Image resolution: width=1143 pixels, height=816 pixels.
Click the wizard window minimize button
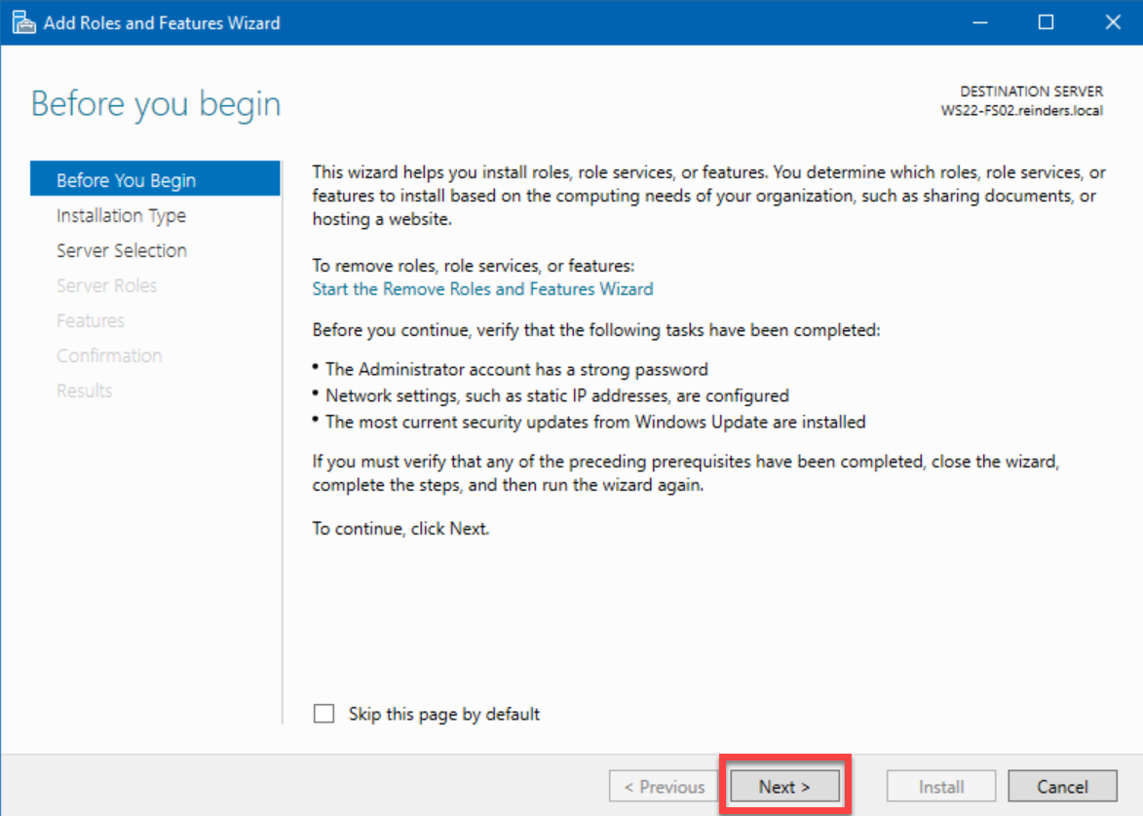980,20
